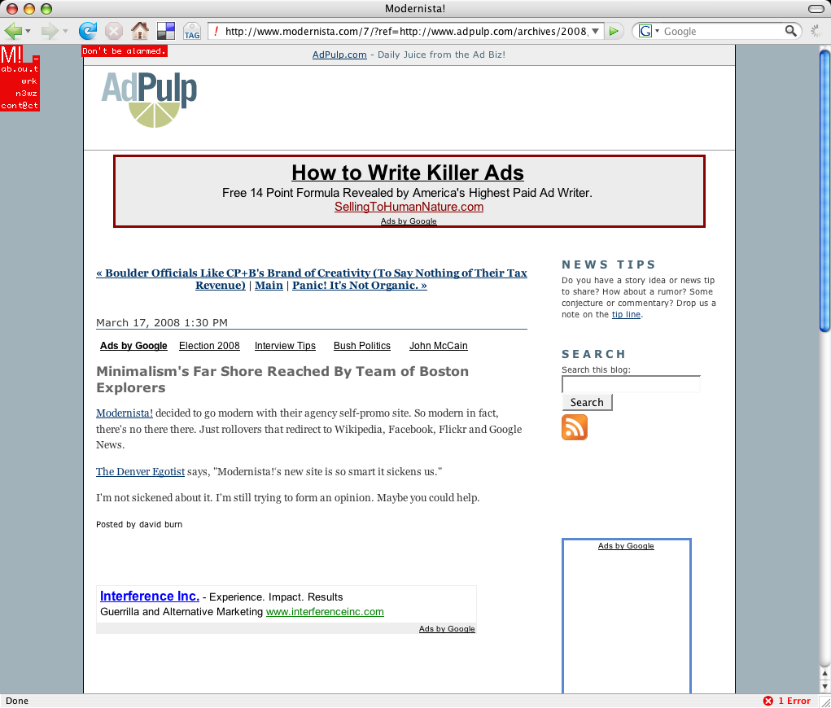Open the Google search engine selector
831x708 pixels.
click(x=648, y=31)
